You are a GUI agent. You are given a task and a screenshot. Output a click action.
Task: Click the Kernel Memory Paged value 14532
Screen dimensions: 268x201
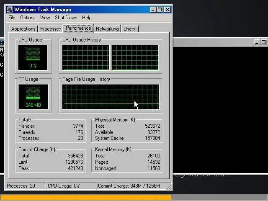154,162
